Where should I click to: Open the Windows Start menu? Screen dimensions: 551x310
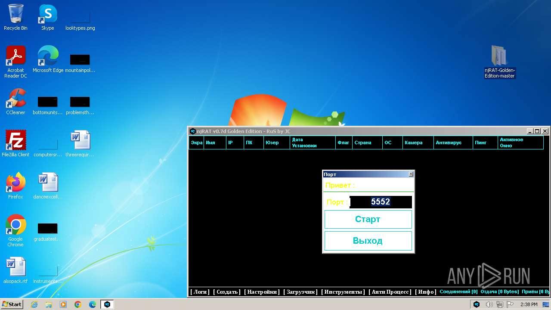12,304
